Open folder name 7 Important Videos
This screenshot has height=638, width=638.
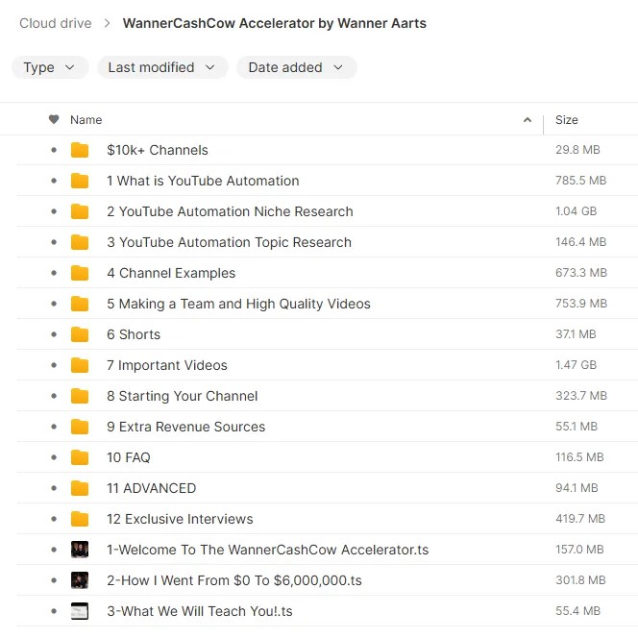point(167,365)
